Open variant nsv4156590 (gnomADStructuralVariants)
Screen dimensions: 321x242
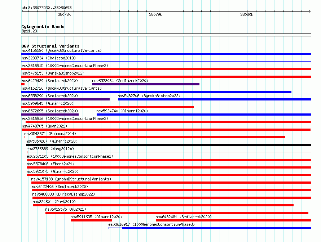(x=62, y=50)
